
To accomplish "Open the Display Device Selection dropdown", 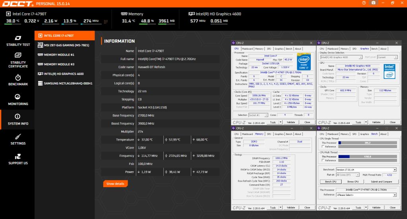I will [341, 57].
